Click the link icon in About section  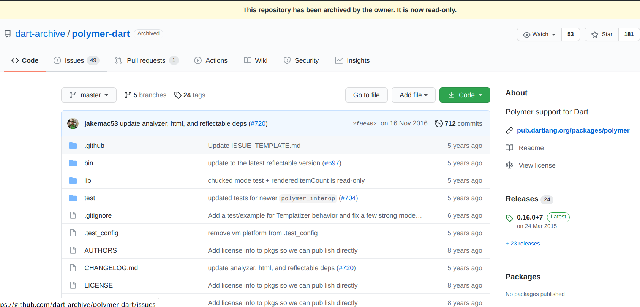click(x=509, y=130)
